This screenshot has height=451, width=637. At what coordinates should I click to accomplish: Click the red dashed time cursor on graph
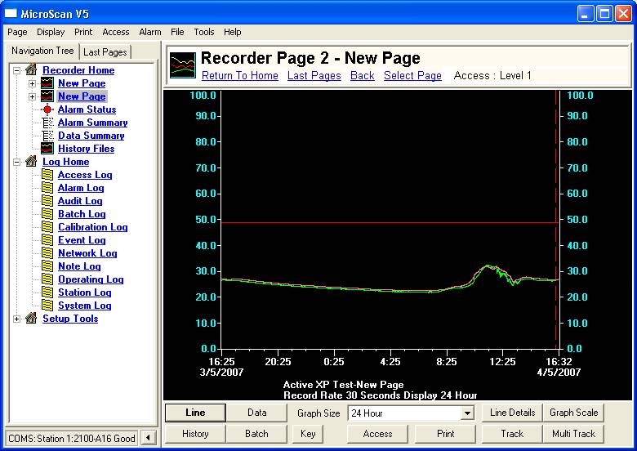click(556, 220)
